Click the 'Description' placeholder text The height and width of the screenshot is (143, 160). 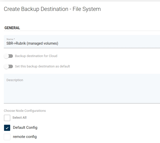pos(15,80)
